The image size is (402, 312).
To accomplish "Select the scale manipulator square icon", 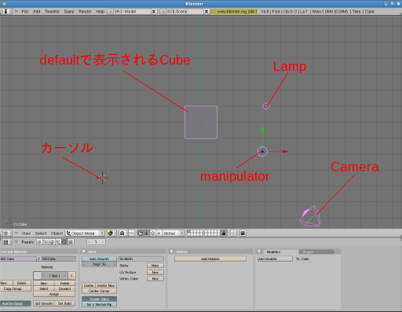I will (159, 233).
